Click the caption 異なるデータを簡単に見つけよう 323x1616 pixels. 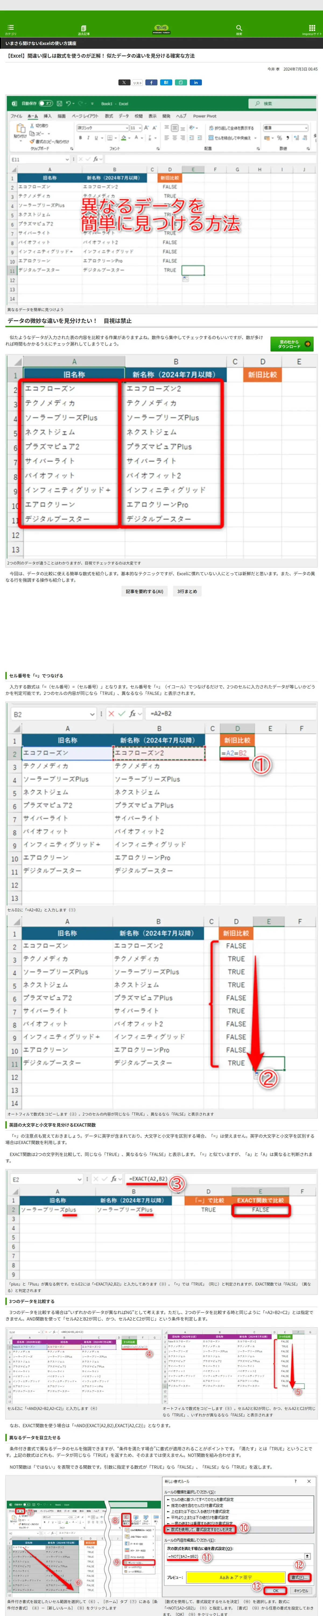click(36, 309)
